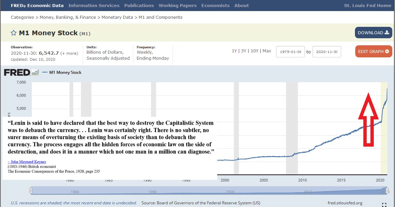Image resolution: width=395 pixels, height=207 pixels.
Task: Click the Monetary Data breadcrumb
Action: [x=117, y=17]
